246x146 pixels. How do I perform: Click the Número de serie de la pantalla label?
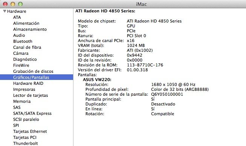pos(116,94)
